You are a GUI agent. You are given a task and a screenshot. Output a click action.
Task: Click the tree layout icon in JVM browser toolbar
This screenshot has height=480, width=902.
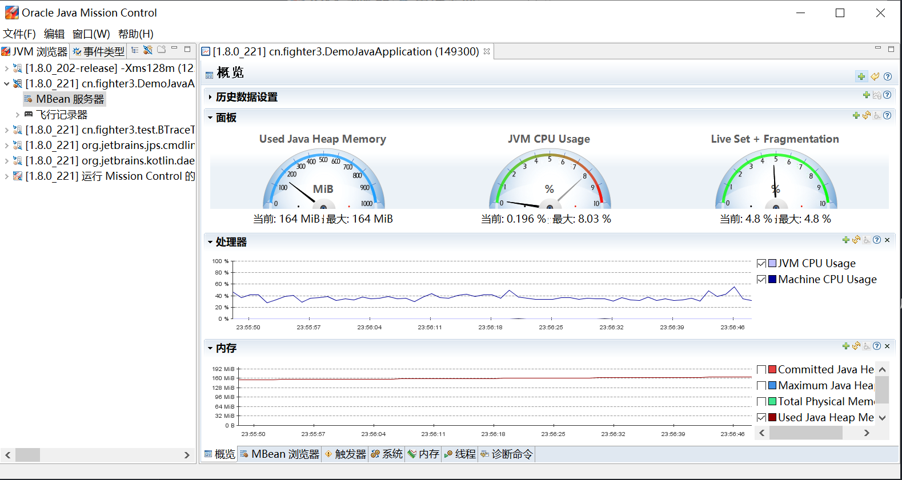click(135, 50)
